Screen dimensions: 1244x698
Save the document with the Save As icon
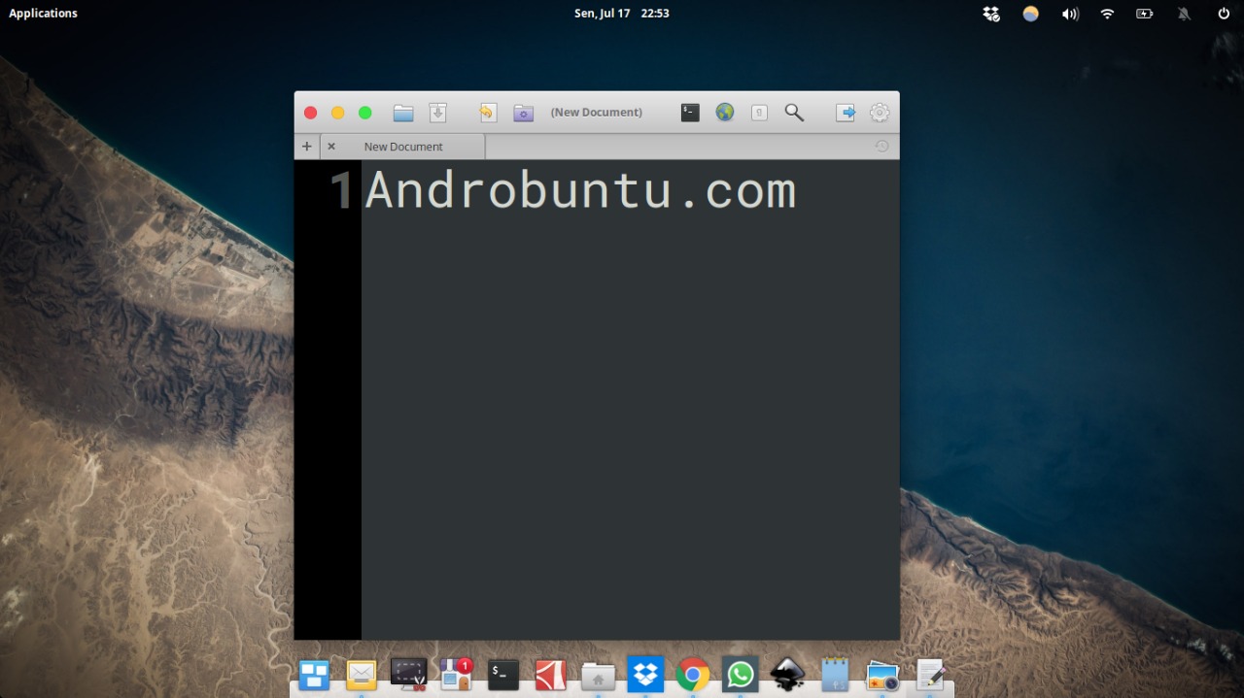click(437, 112)
